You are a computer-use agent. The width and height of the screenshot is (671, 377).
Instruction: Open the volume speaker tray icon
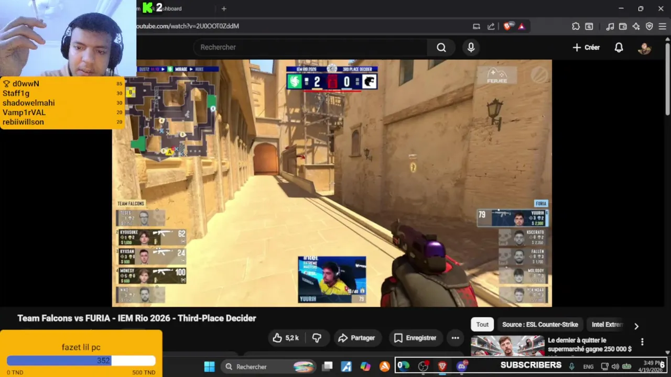615,367
